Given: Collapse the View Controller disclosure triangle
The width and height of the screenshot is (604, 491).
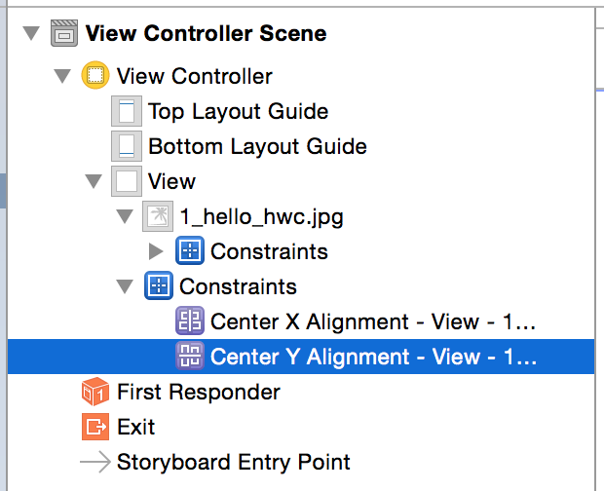Looking at the screenshot, I should [62, 76].
